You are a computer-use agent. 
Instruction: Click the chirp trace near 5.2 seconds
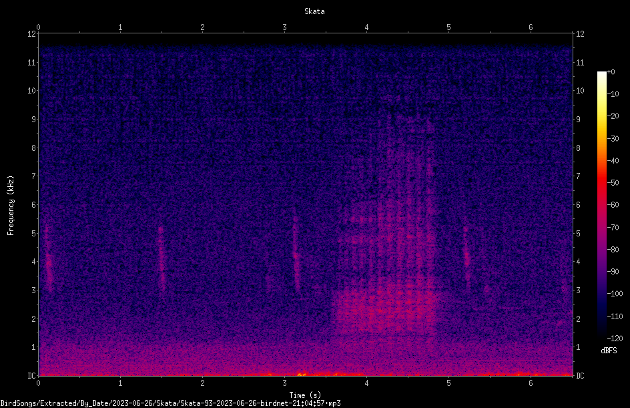point(466,257)
